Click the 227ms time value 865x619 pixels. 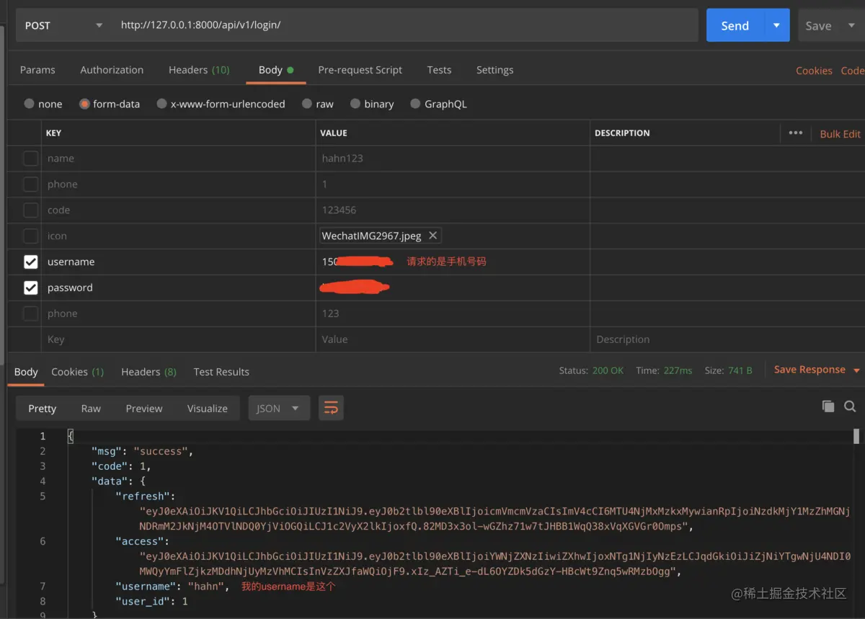pos(678,370)
